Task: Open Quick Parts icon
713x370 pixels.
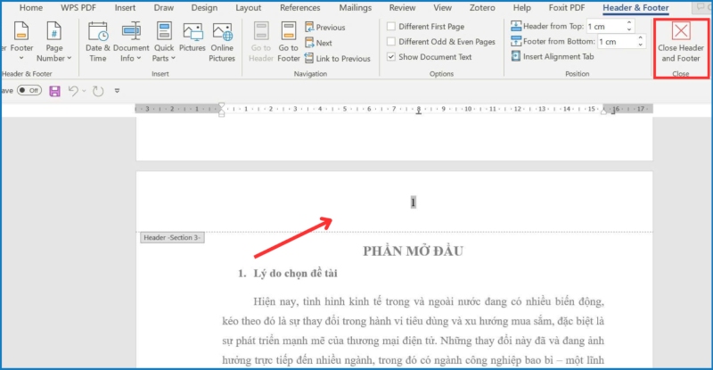Action: click(x=164, y=31)
